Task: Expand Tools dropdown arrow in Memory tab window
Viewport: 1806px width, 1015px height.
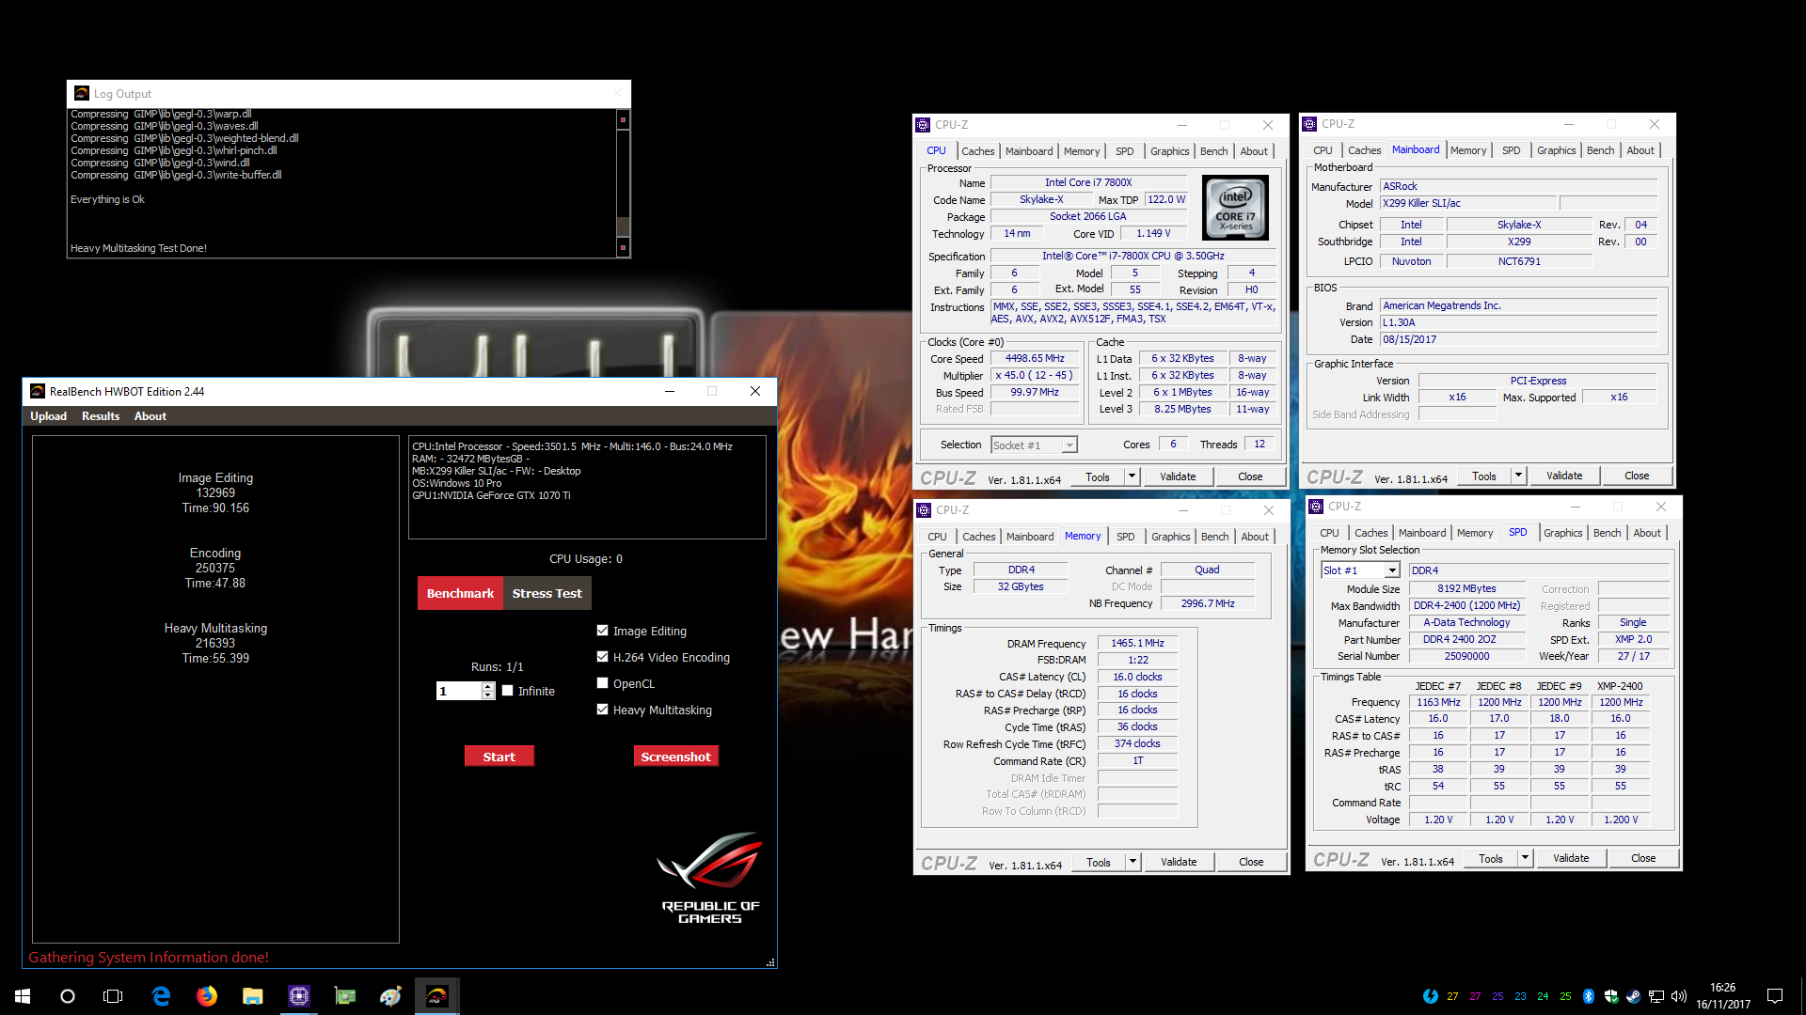Action: pos(1133,862)
